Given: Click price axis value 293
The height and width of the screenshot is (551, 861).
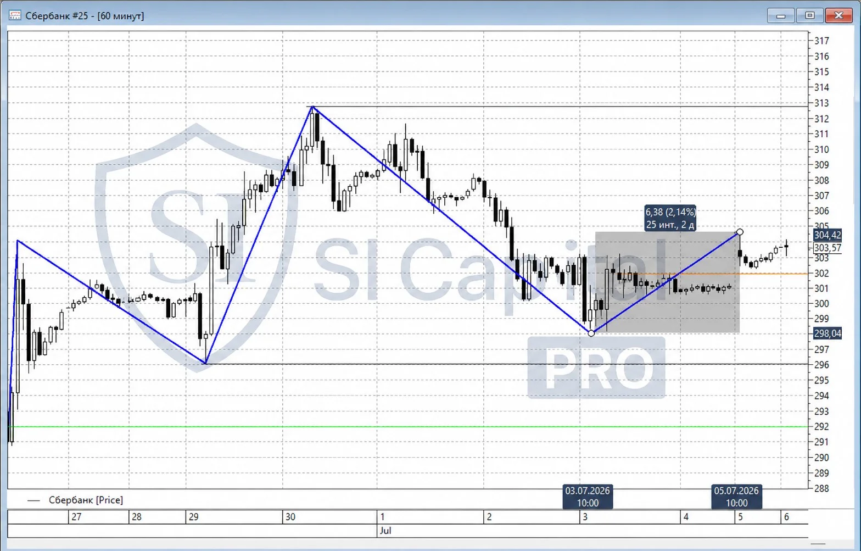Looking at the screenshot, I should 821,411.
